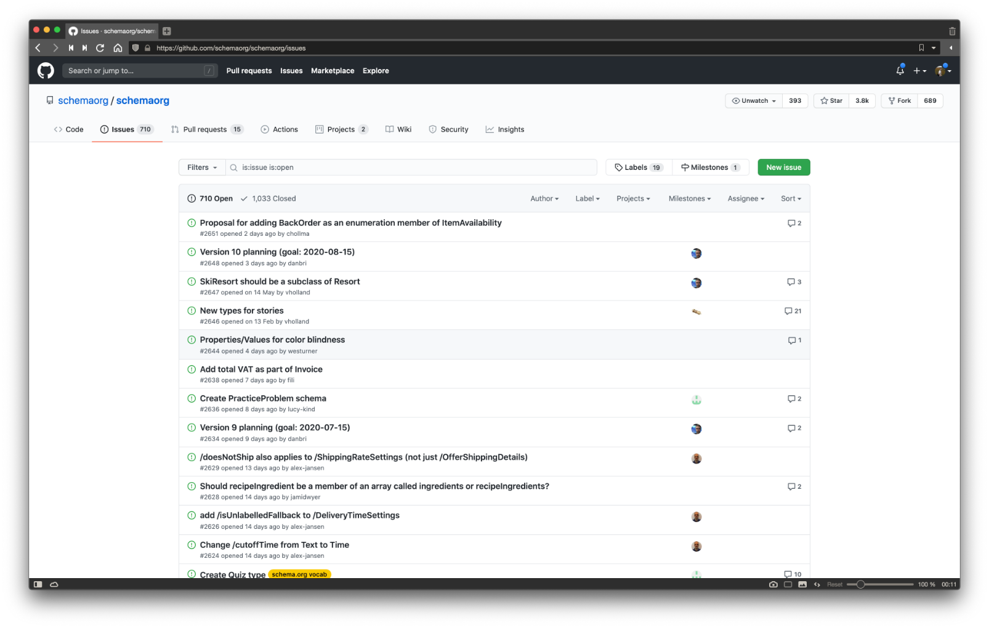Open the closed tabs trash can
Screen dimensions: 989x628
(x=952, y=31)
